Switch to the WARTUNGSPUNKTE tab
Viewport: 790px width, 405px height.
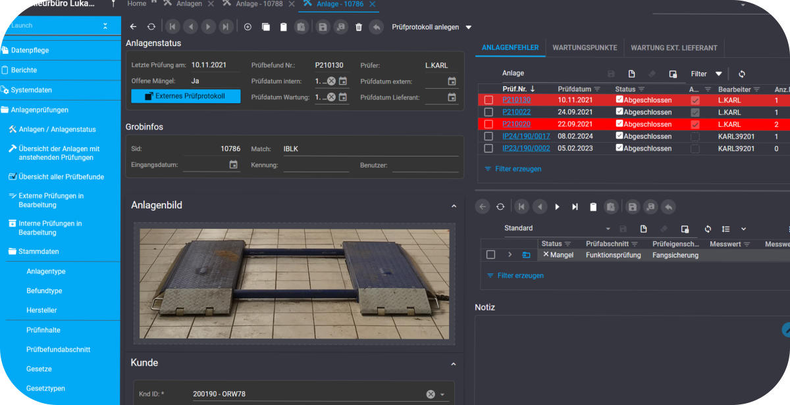[585, 48]
